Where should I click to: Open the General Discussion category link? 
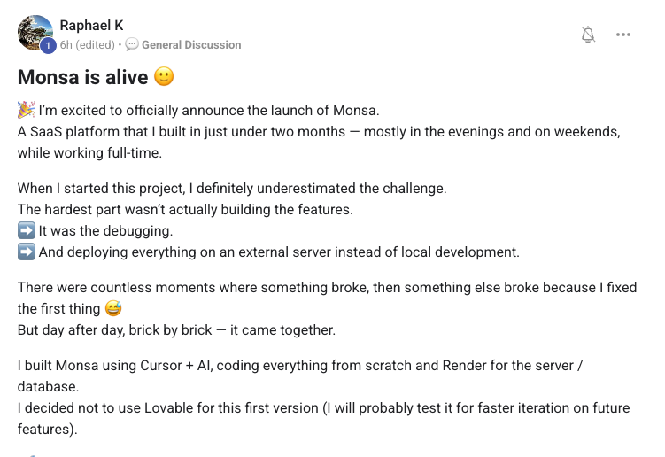click(190, 44)
